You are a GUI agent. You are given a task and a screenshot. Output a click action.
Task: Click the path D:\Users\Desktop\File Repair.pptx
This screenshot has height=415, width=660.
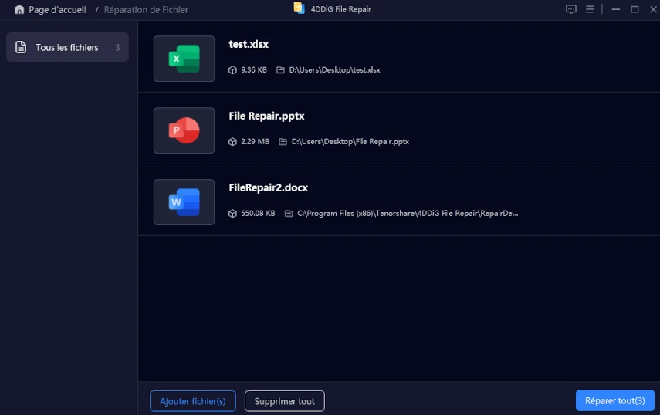(350, 142)
